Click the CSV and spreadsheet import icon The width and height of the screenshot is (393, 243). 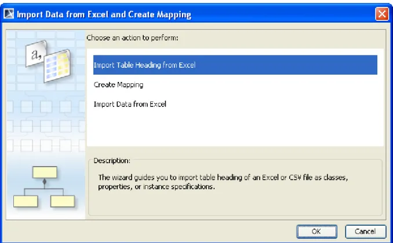coord(48,61)
